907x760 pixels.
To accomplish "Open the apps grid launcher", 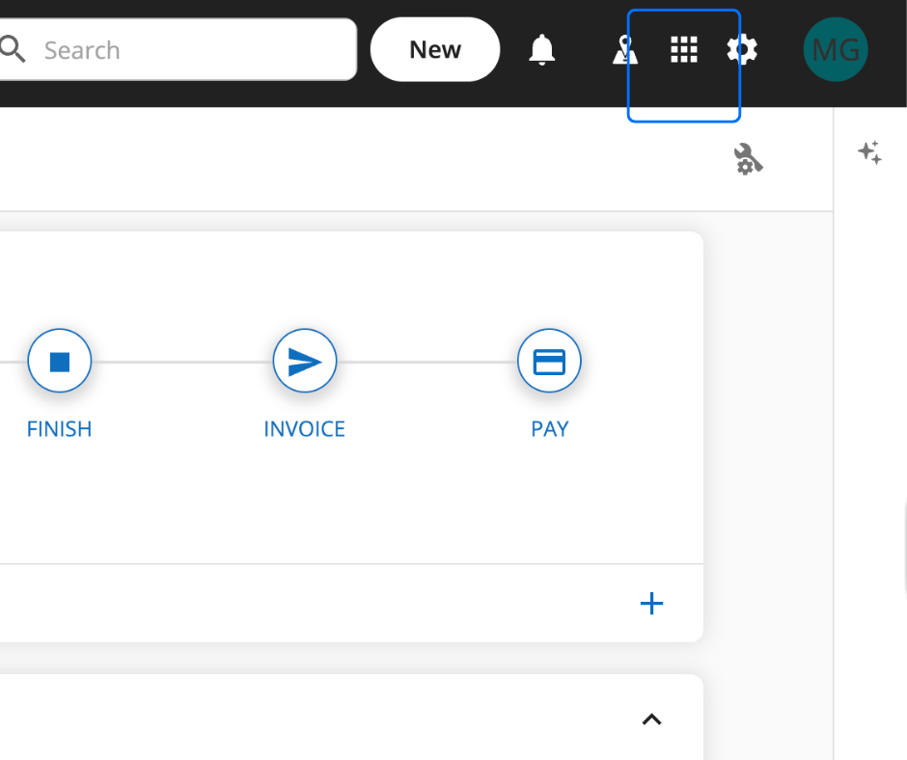I will pos(684,50).
